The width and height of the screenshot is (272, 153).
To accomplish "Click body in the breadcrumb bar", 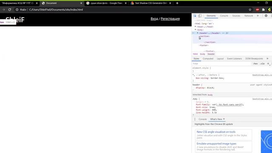I will [203, 54].
